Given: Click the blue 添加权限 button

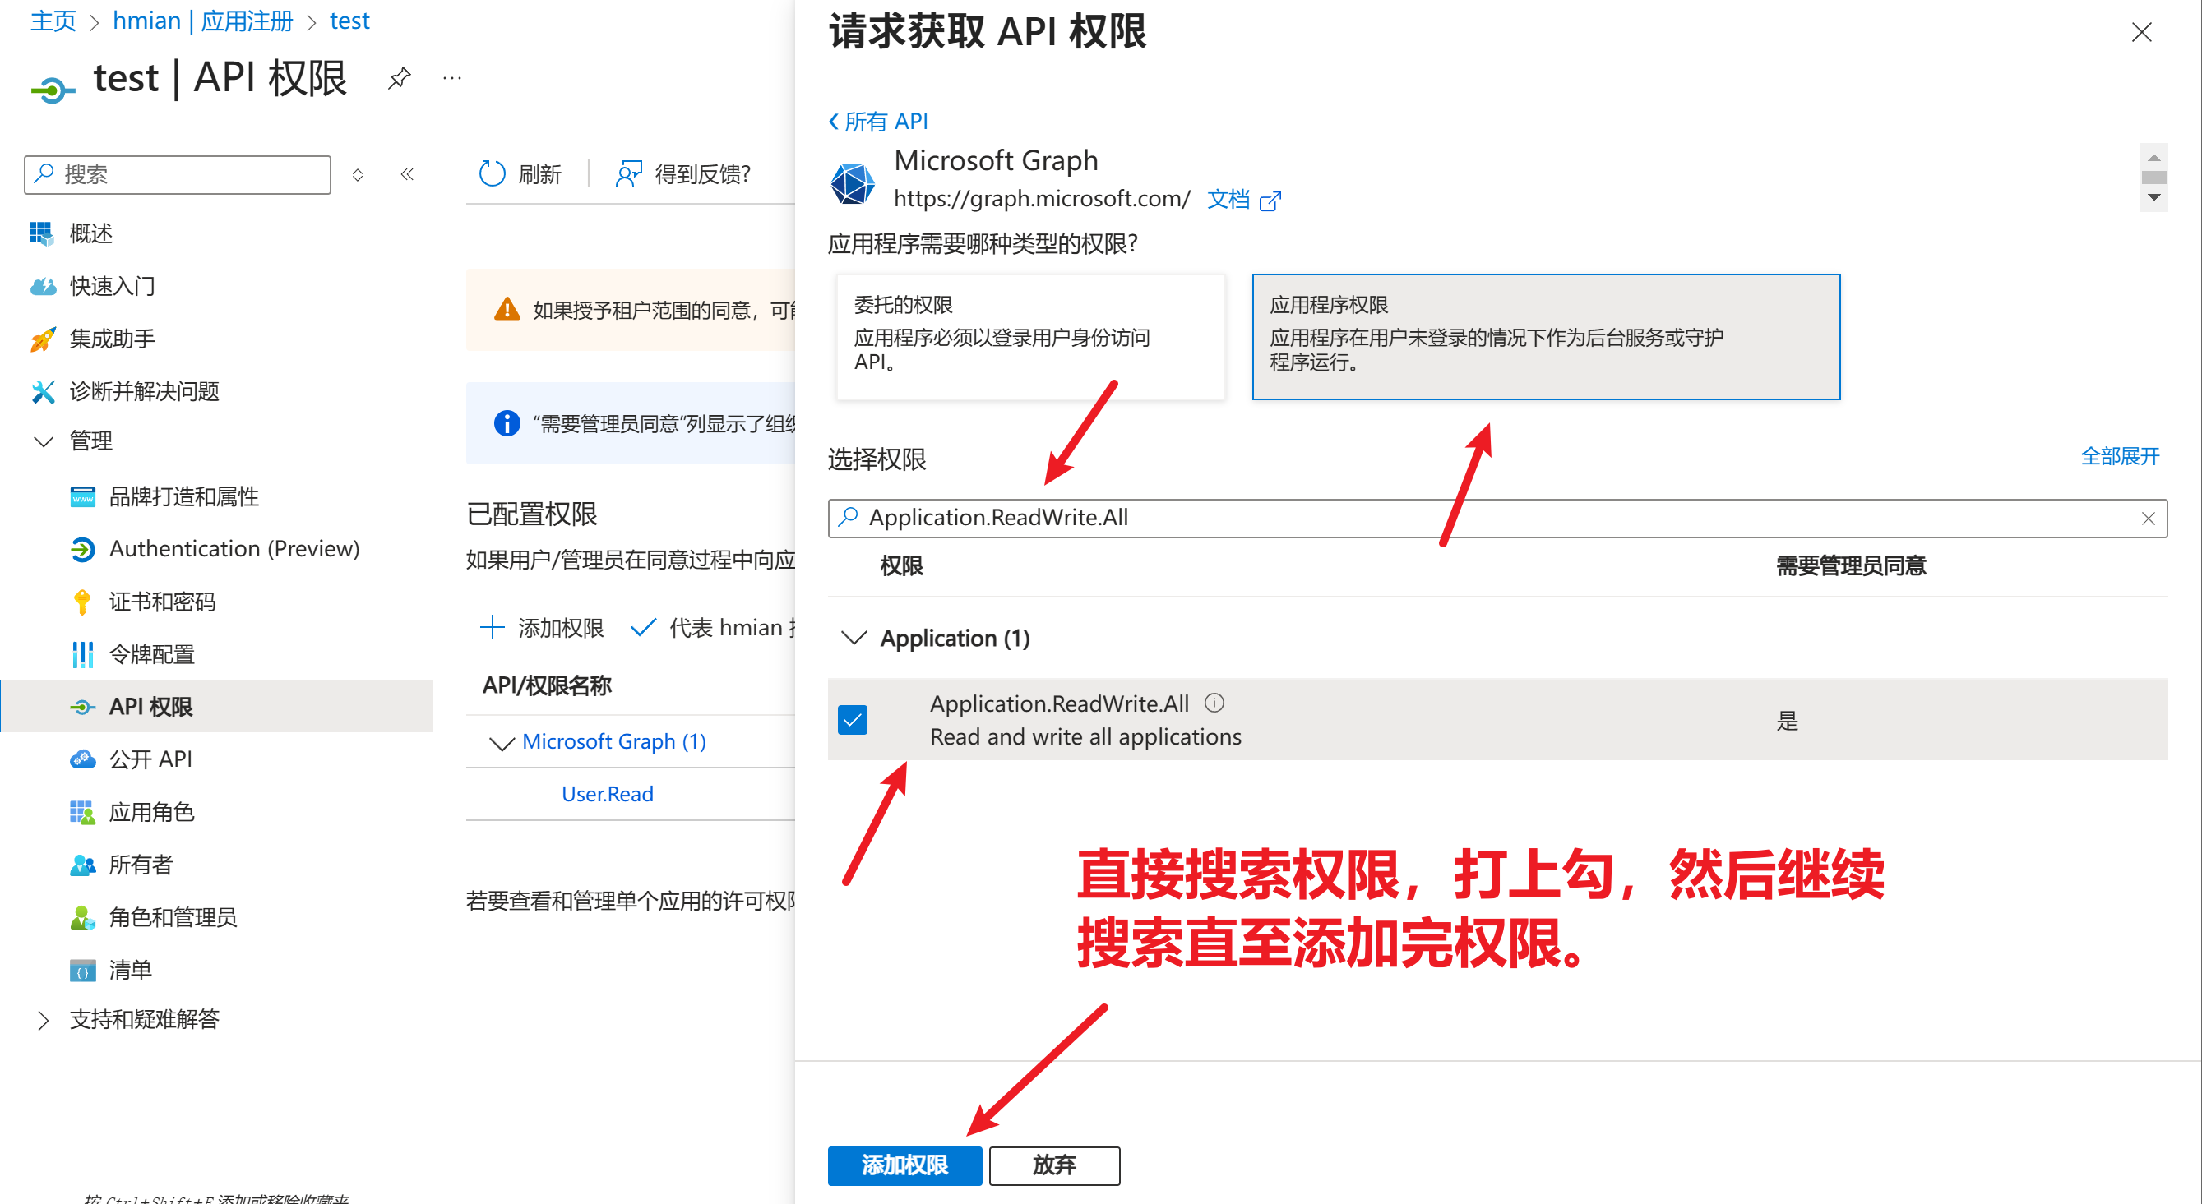Looking at the screenshot, I should pos(904,1165).
